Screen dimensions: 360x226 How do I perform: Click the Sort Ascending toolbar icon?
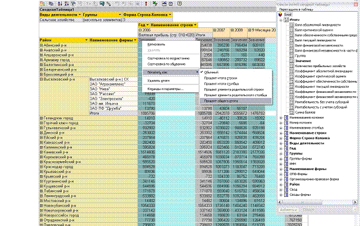tap(60, 4)
